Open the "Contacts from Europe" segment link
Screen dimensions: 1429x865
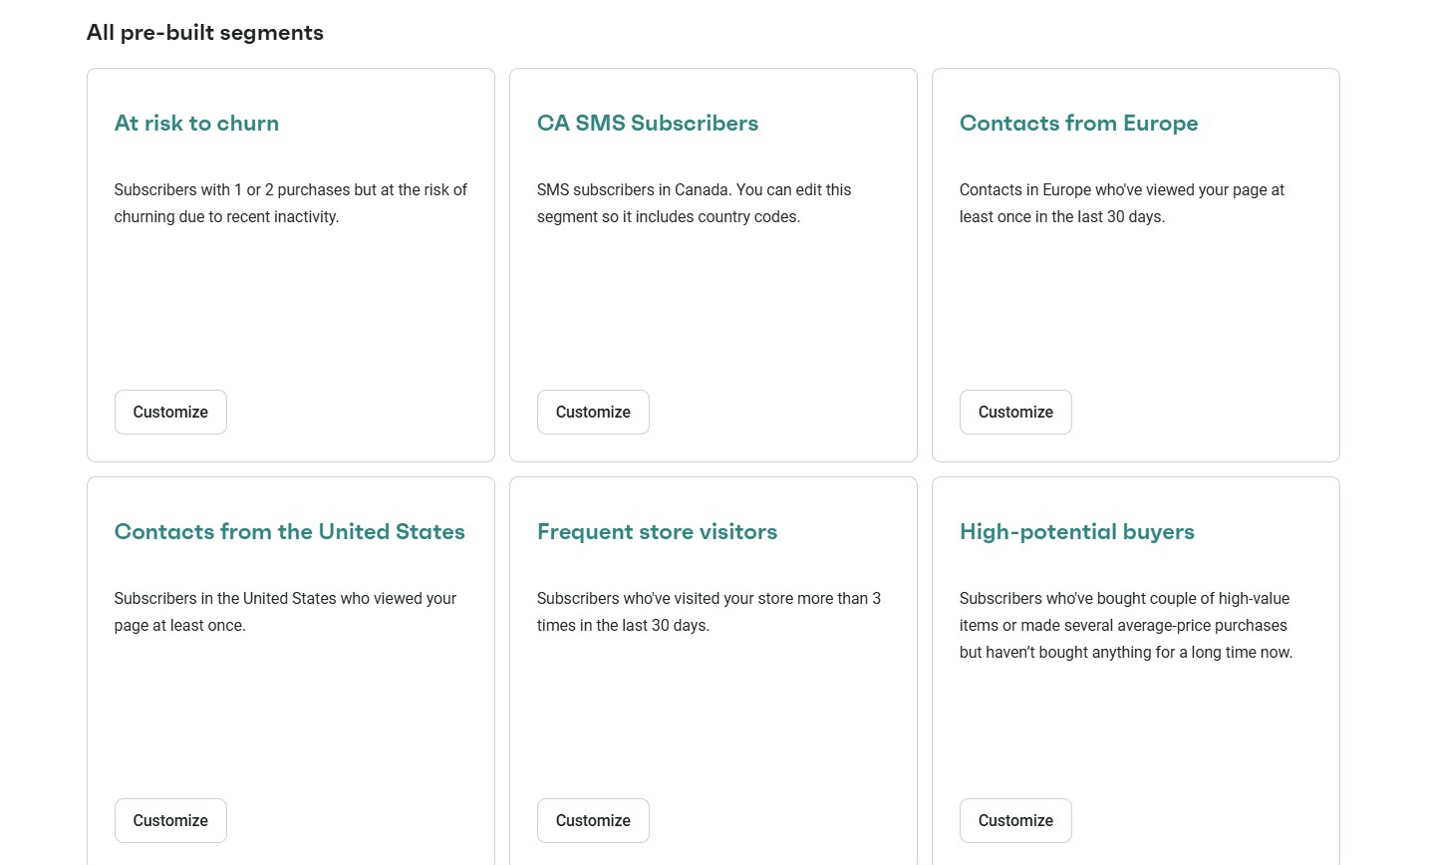pos(1078,123)
